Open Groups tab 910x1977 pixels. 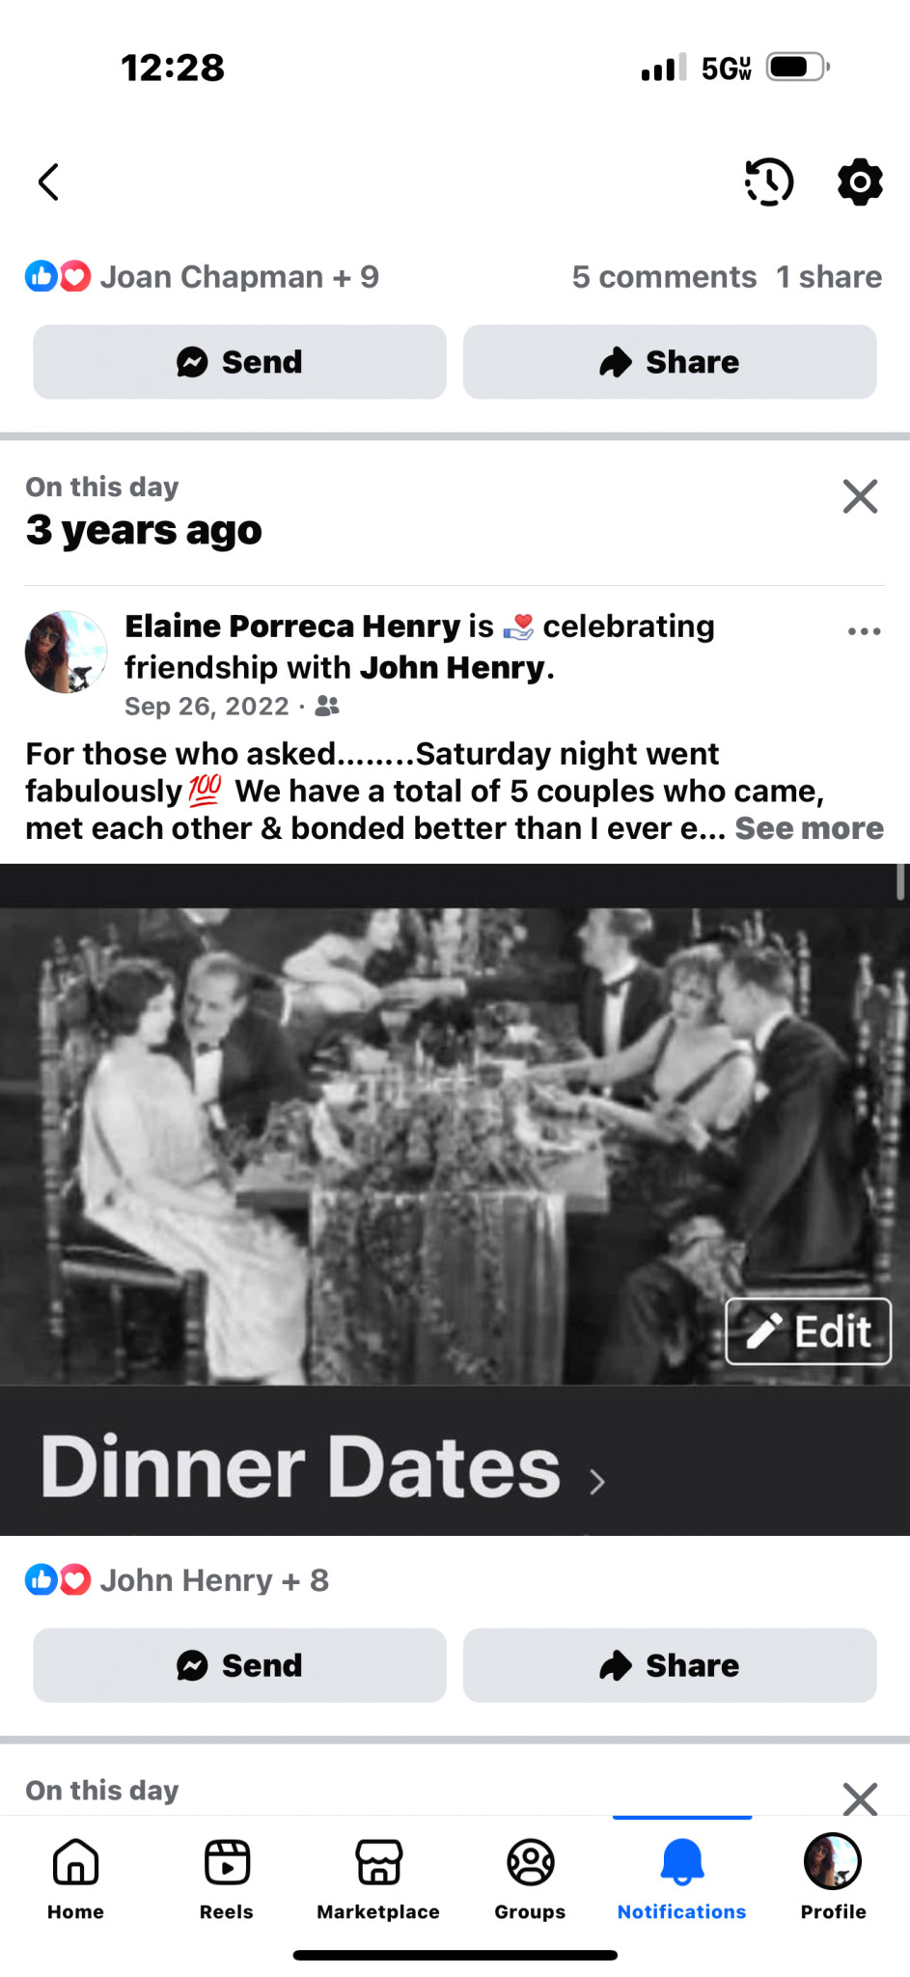pyautogui.click(x=530, y=1878)
